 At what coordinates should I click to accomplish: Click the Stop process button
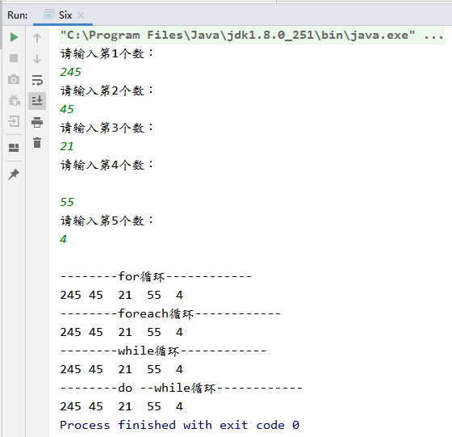coord(14,58)
